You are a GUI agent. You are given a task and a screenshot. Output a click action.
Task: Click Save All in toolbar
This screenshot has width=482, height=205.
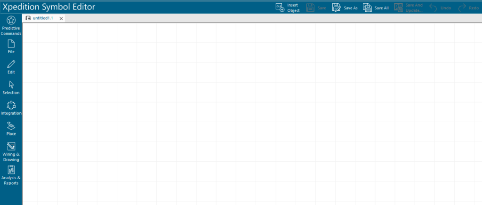coord(376,8)
